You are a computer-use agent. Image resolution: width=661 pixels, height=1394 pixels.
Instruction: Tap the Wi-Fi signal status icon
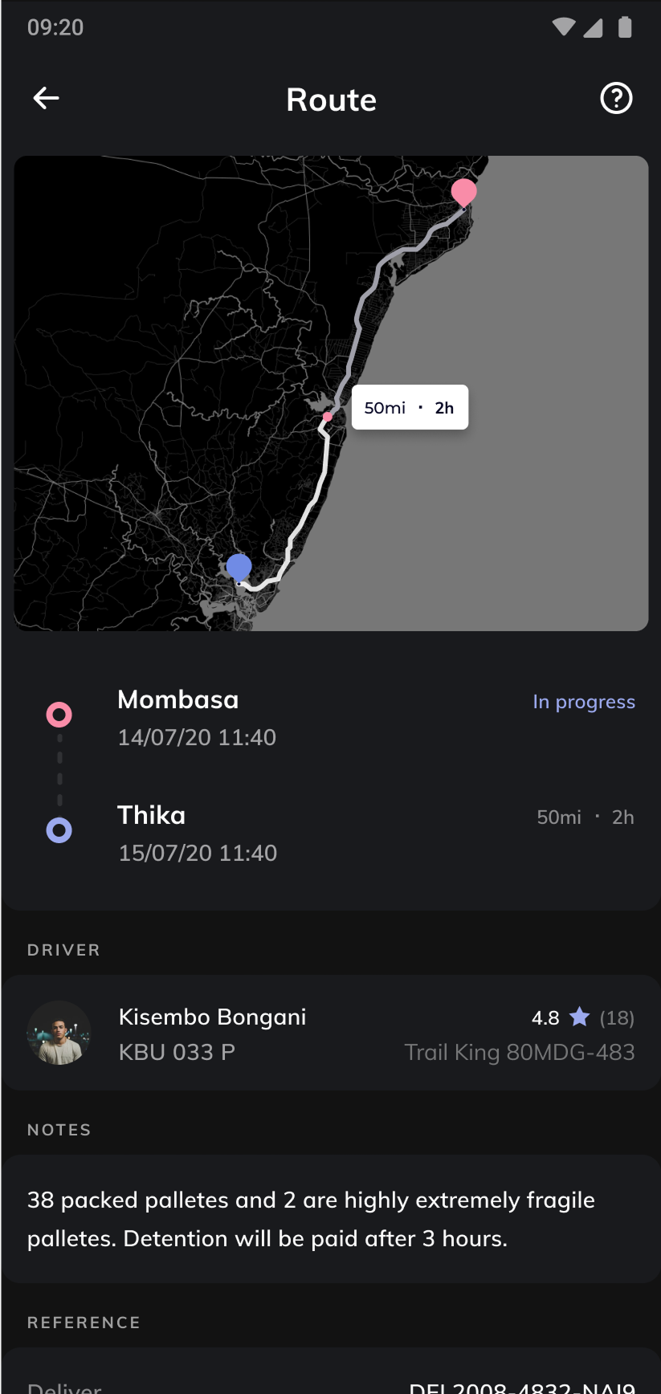564,27
